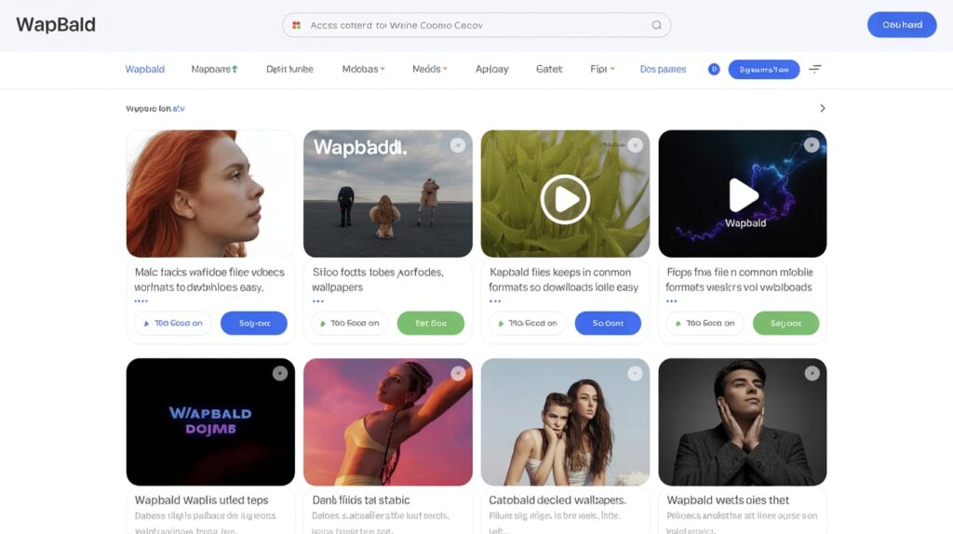Open the lines menu icon right of nav
This screenshot has width=953, height=534.
coord(815,69)
